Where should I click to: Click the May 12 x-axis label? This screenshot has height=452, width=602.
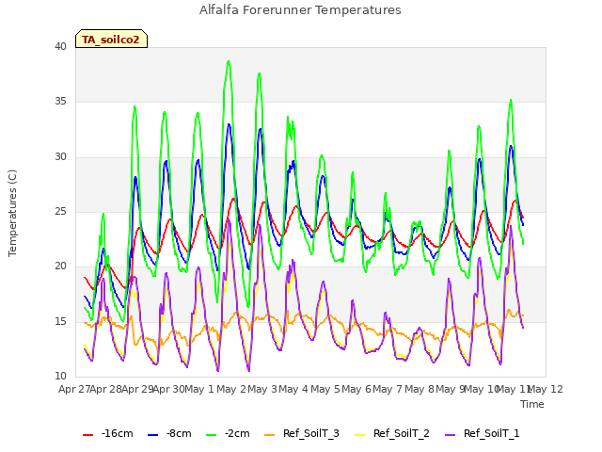point(546,389)
